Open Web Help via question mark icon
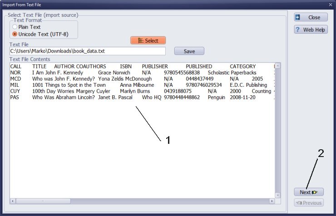336x216 pixels. click(x=311, y=29)
